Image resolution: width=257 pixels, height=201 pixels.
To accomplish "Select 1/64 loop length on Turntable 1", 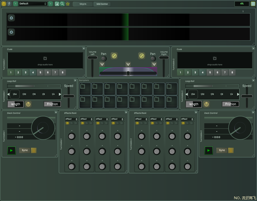I will 15,94.
